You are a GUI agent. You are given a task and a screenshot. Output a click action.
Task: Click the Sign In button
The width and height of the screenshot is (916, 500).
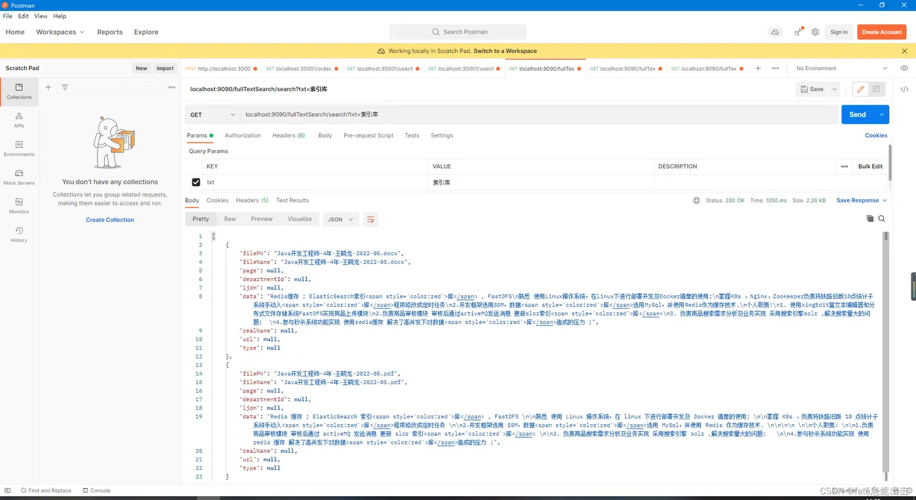839,32
